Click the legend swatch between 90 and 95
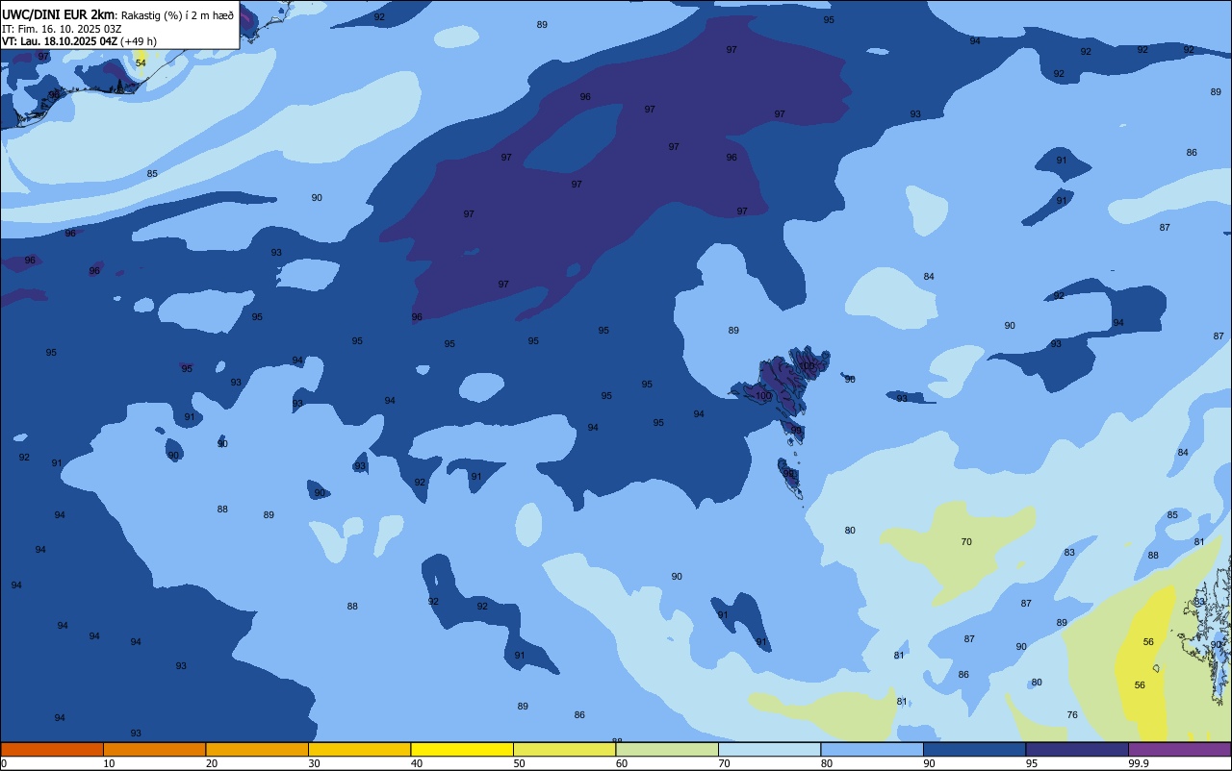Image resolution: width=1232 pixels, height=771 pixels. click(x=974, y=749)
